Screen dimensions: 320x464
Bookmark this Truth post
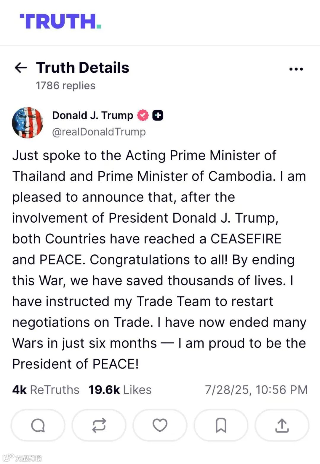click(221, 425)
